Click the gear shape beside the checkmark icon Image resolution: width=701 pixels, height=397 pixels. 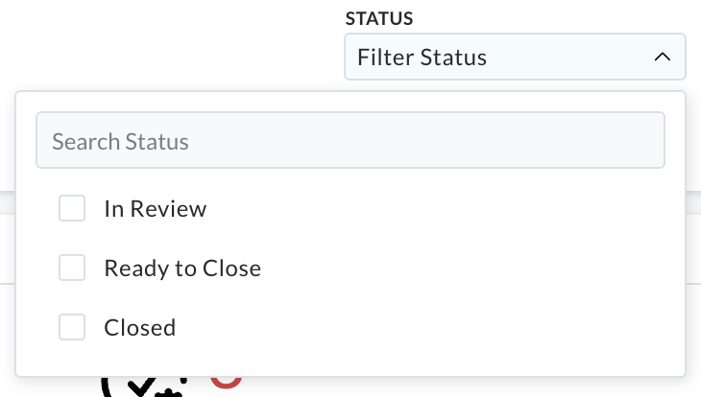click(169, 393)
